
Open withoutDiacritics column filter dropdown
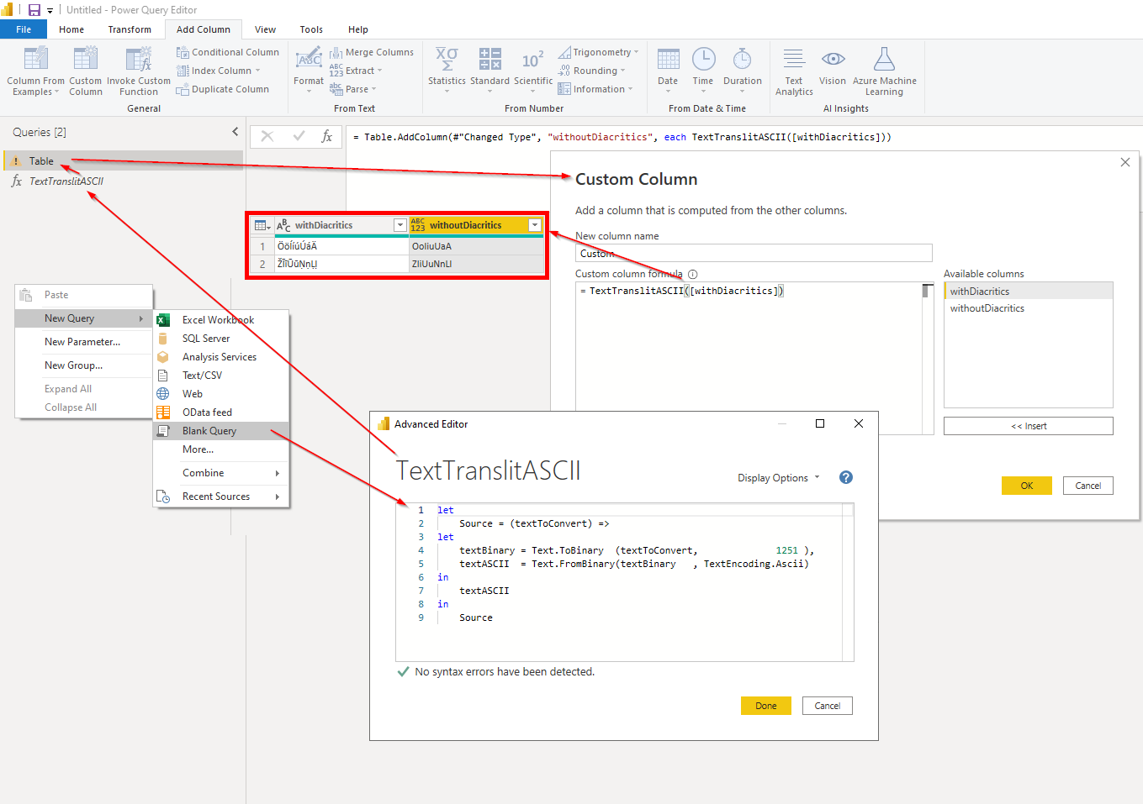[535, 225]
